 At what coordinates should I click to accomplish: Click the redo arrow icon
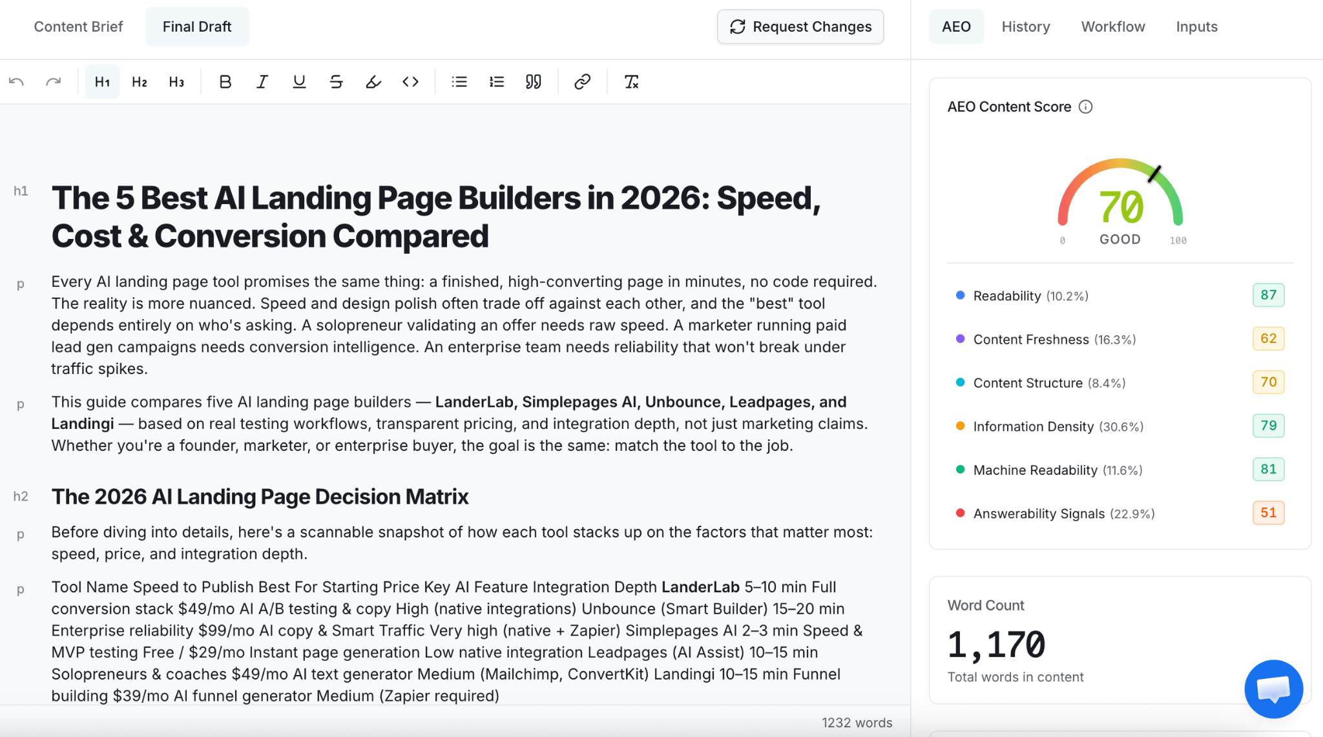point(54,82)
